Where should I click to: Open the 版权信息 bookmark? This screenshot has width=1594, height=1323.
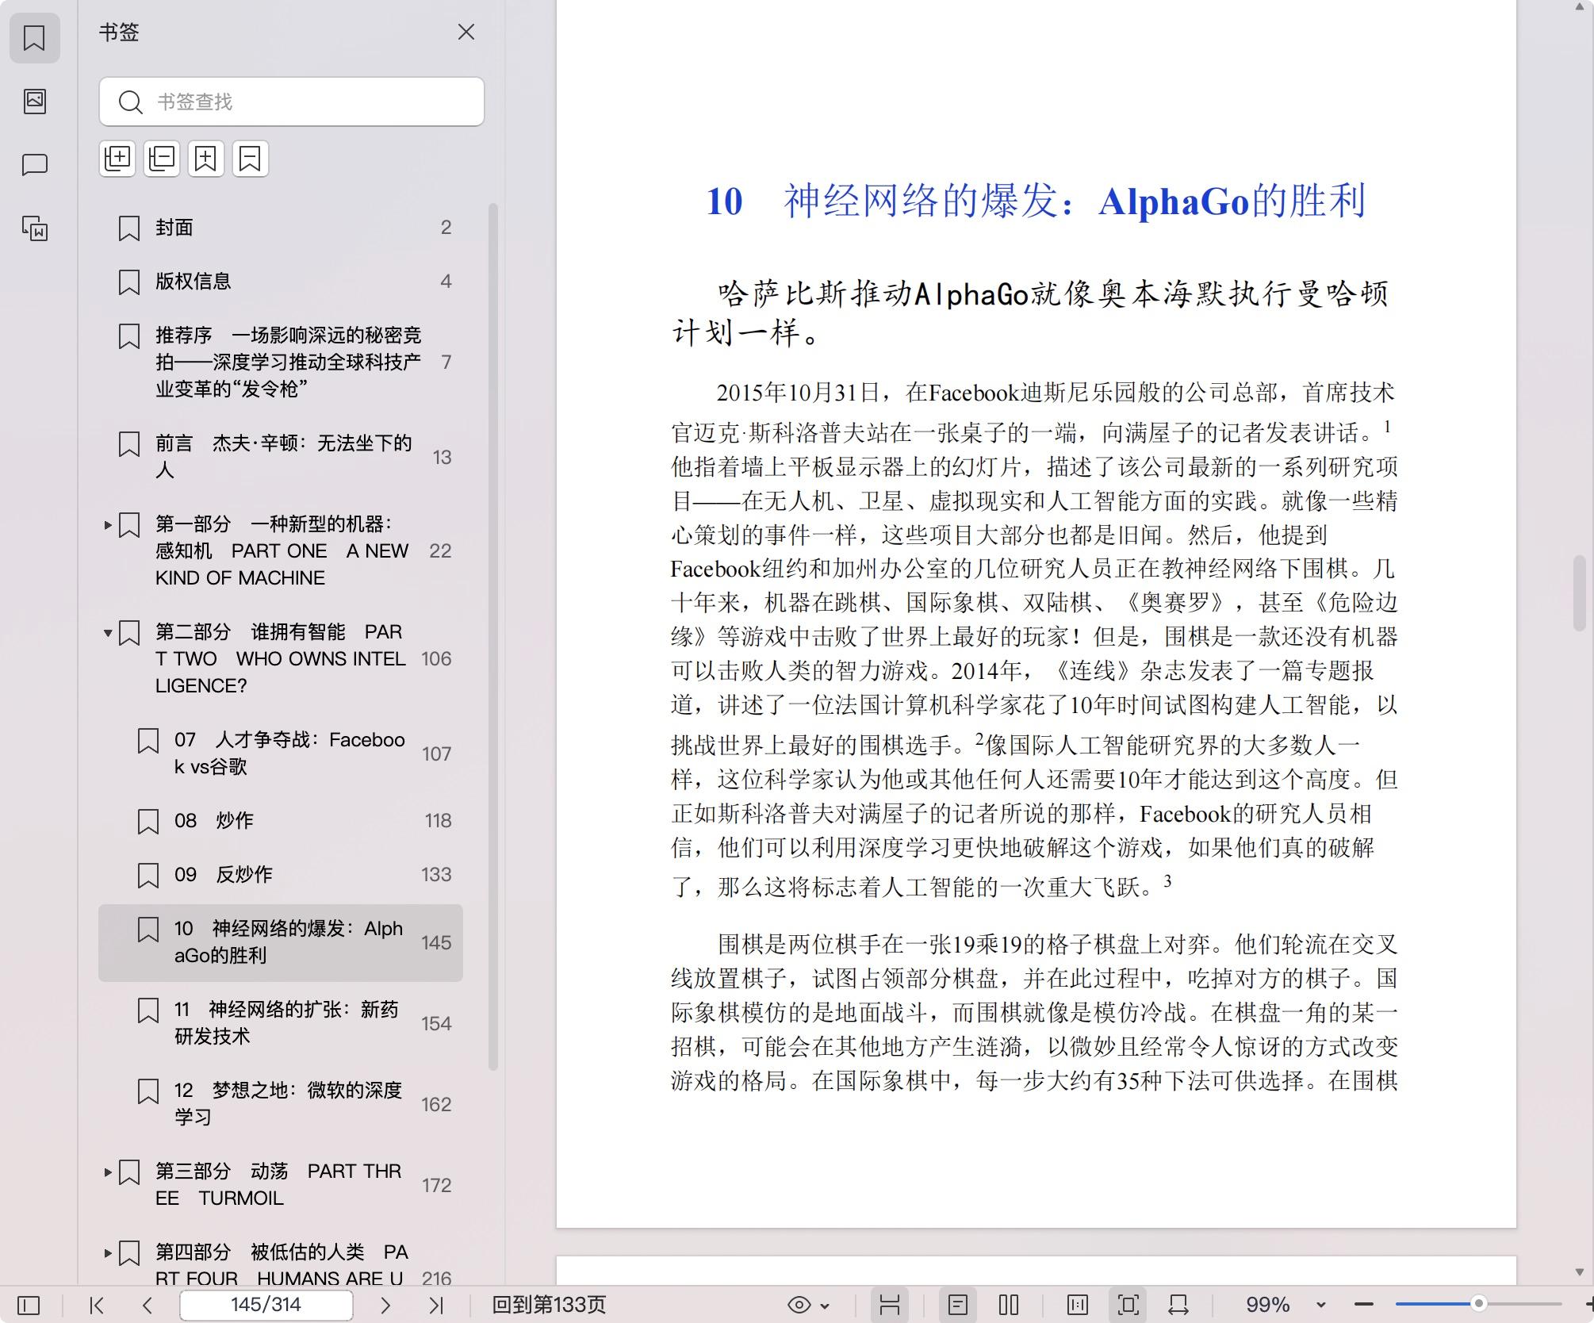(281, 282)
